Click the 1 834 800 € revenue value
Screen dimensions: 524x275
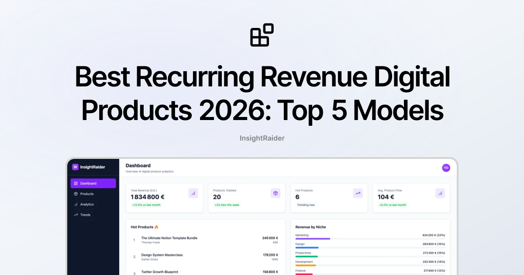tap(148, 197)
